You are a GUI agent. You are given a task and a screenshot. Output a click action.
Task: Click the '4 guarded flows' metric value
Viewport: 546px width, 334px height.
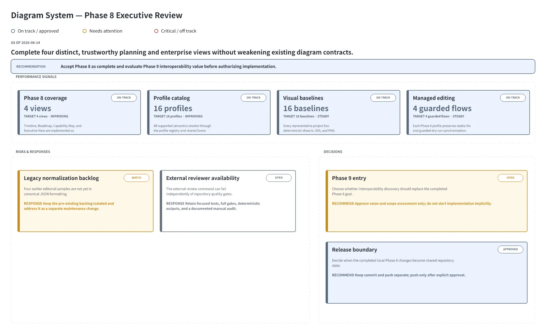(442, 108)
